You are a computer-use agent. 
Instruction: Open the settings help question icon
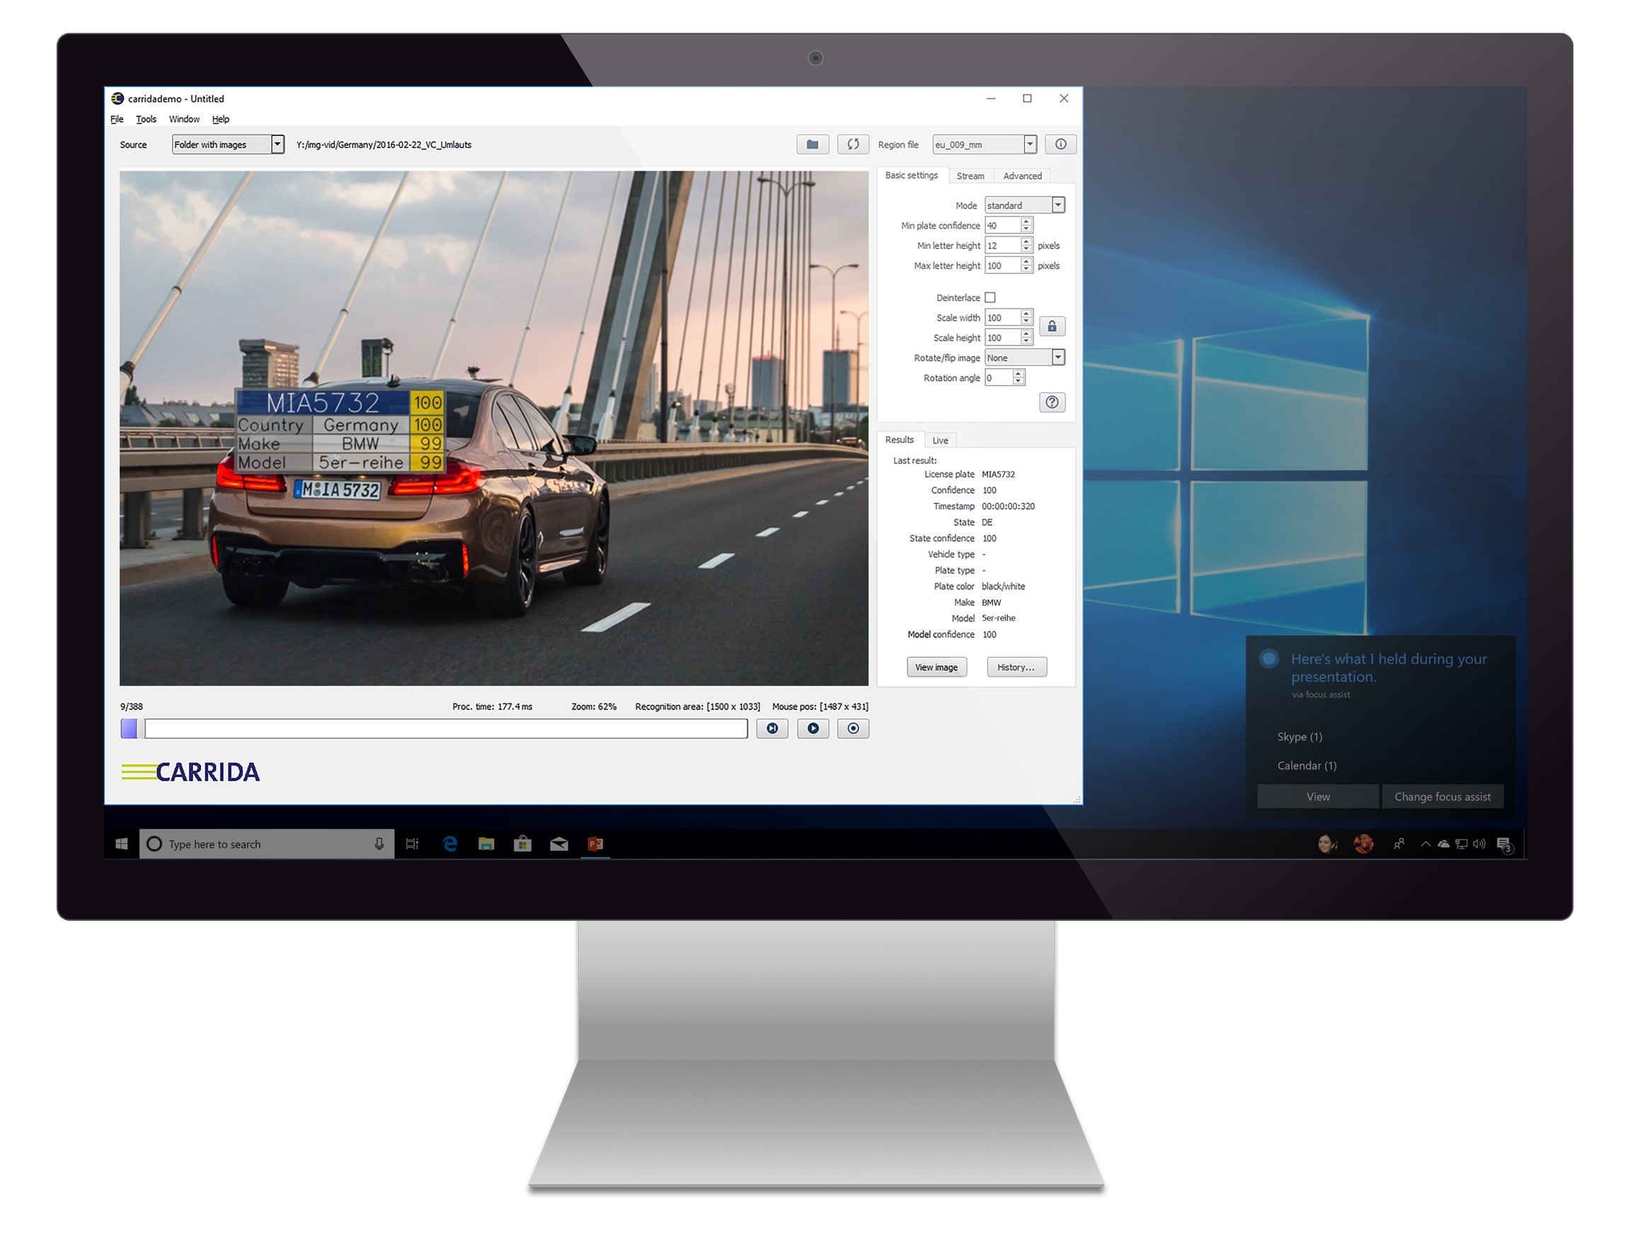(1051, 403)
